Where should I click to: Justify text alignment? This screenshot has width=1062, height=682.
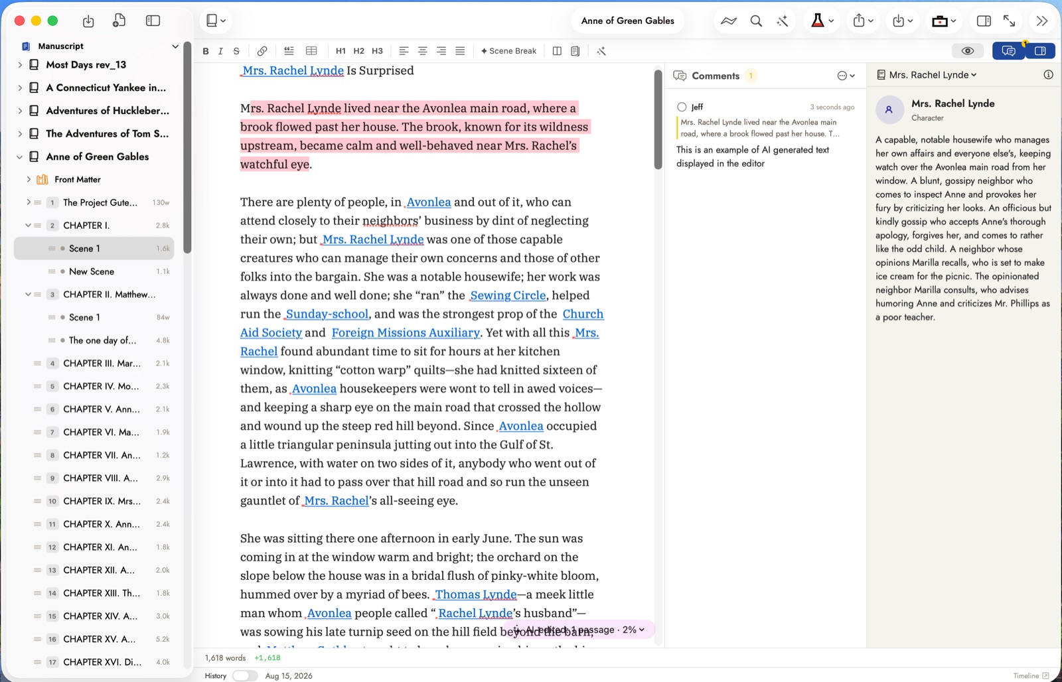point(460,51)
